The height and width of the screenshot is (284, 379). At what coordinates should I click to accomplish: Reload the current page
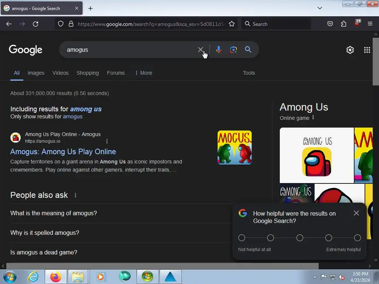pos(36,24)
